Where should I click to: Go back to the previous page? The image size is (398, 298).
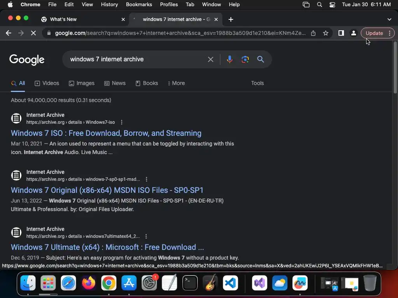click(9, 33)
